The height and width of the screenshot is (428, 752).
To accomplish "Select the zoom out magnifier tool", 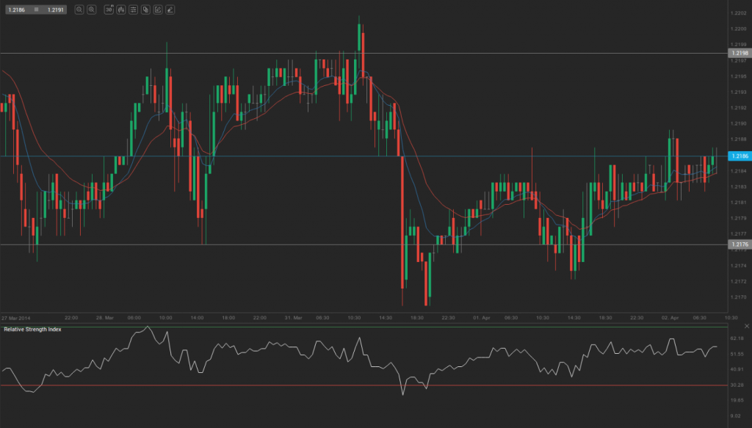I will point(79,10).
